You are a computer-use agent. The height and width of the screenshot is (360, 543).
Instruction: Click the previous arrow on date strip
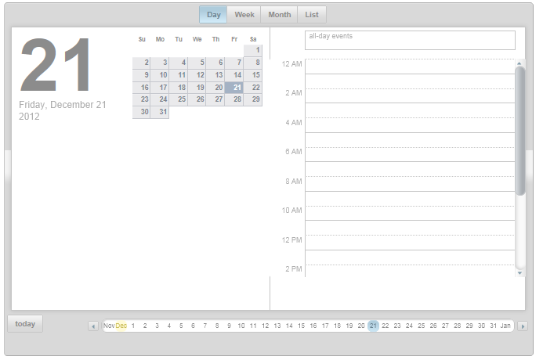(93, 326)
